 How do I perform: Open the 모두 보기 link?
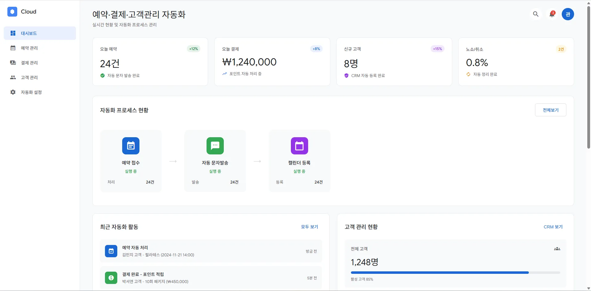click(309, 227)
